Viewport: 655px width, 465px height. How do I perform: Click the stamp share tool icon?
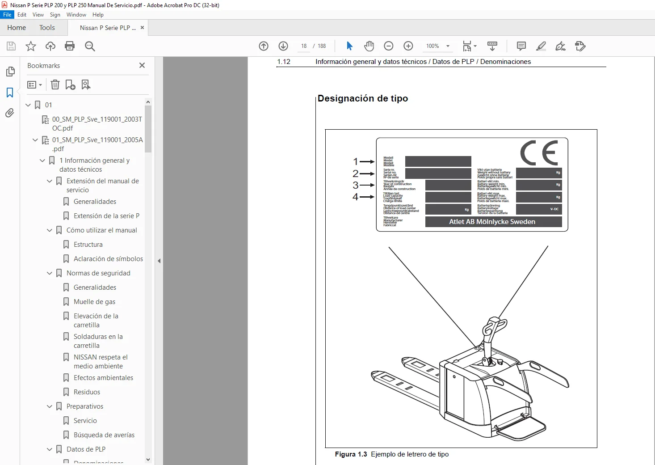(x=580, y=46)
